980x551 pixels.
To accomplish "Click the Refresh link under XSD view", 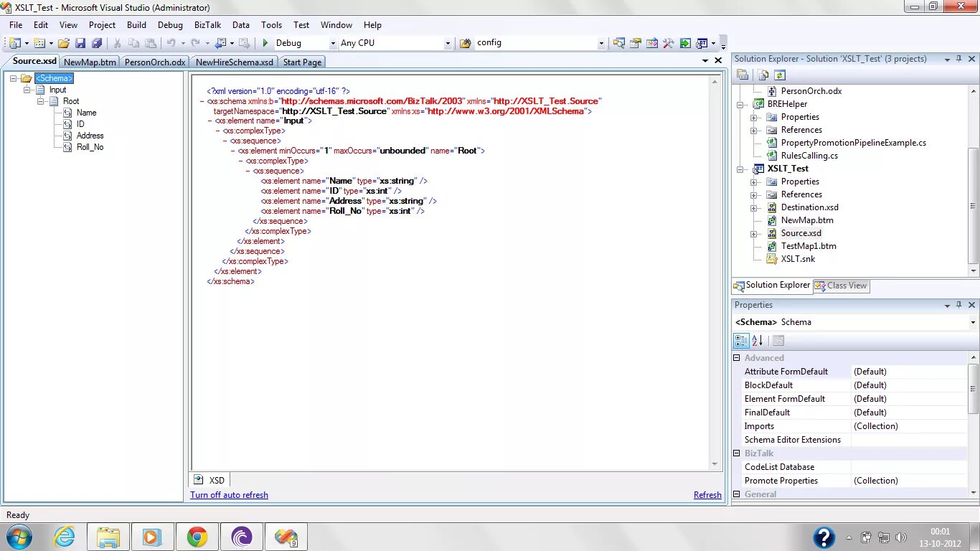I will [707, 495].
